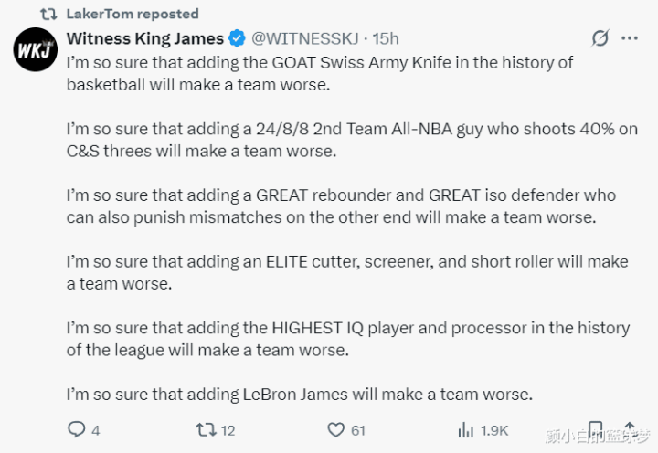The width and height of the screenshot is (658, 453).
Task: Click the final line mentioning LeBron James
Action: click(x=299, y=395)
